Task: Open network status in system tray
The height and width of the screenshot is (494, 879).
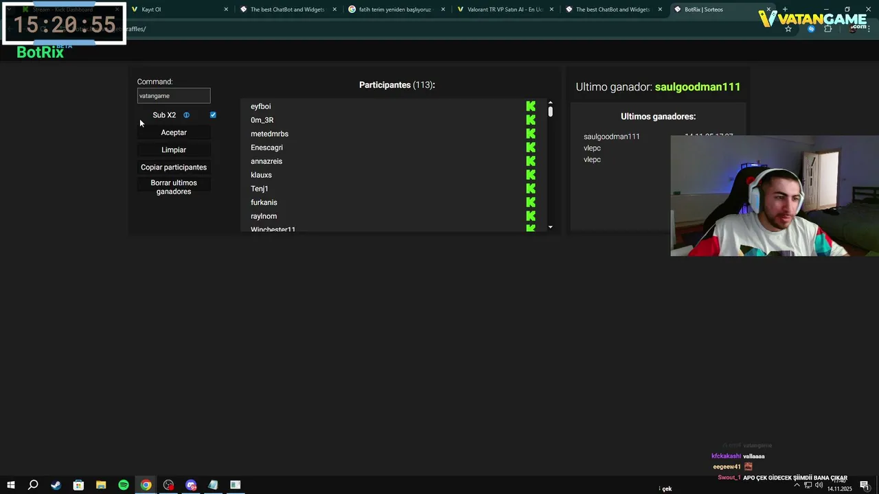Action: (x=808, y=485)
